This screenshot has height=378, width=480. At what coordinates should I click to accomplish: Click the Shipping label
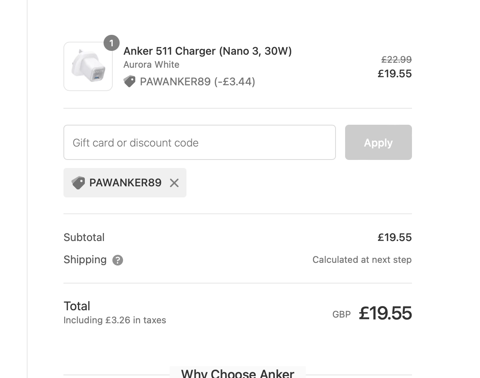point(85,260)
